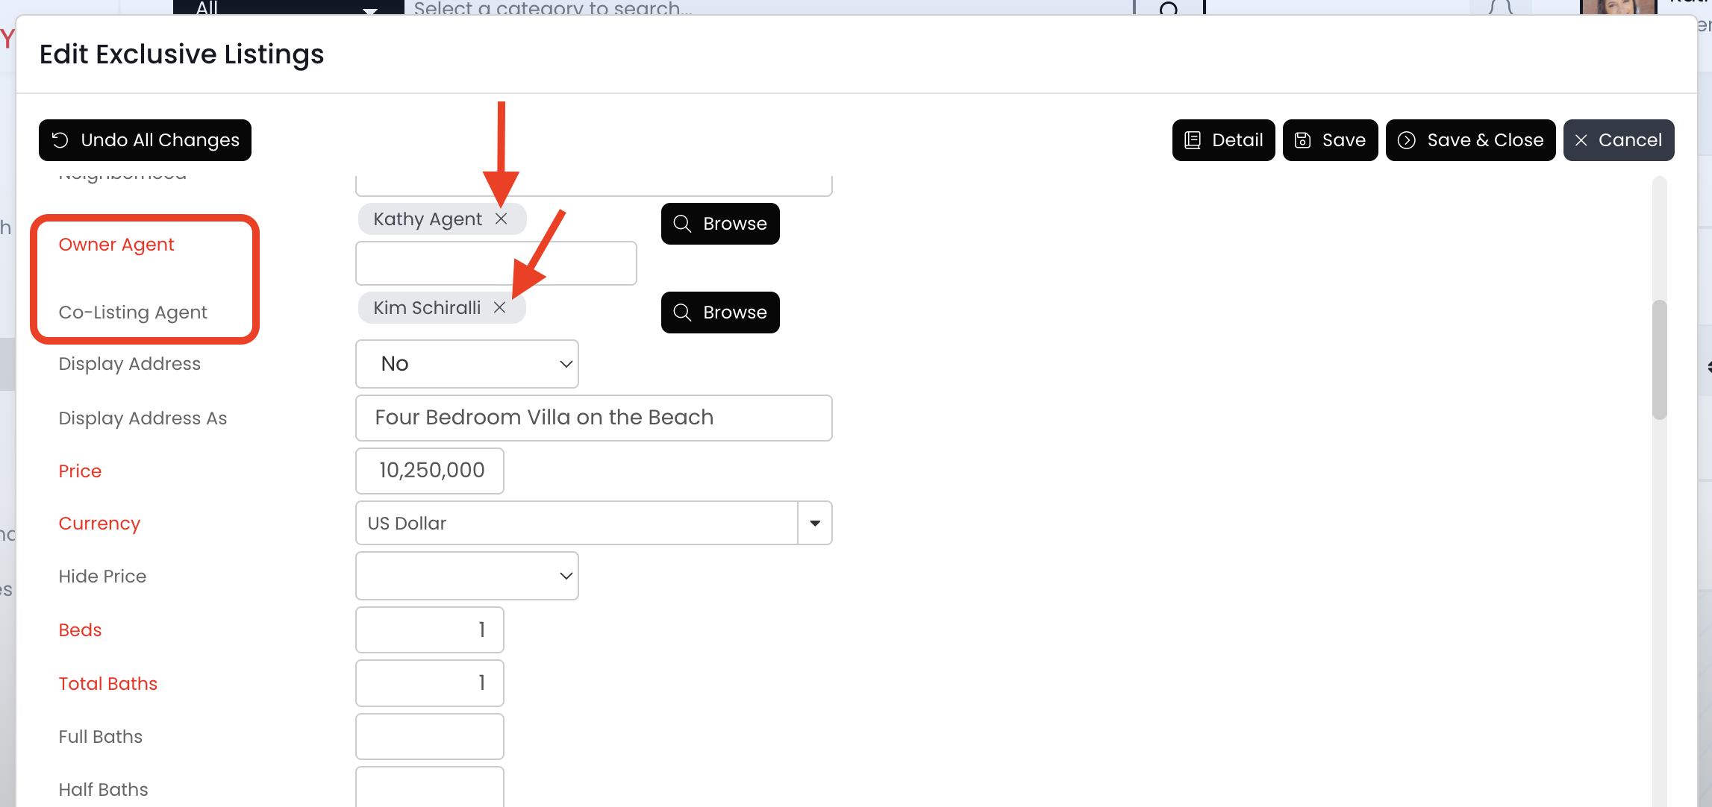Open the Detail view

tap(1223, 140)
